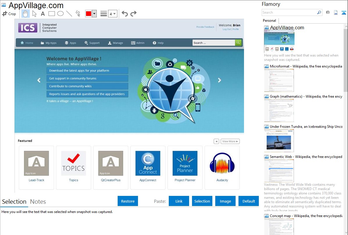The image size is (348, 235).
Task: Choose the arrow pointer tool
Action: (x=34, y=14)
